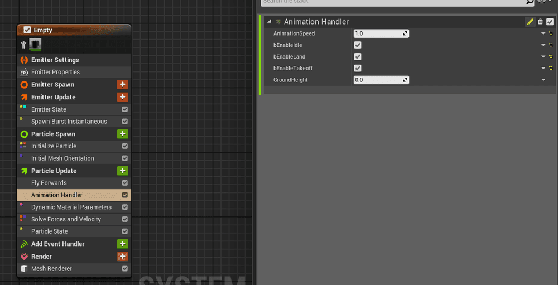Open GroundHeight row dropdown arrow
Viewport: 558px width, 285px height.
click(x=543, y=80)
